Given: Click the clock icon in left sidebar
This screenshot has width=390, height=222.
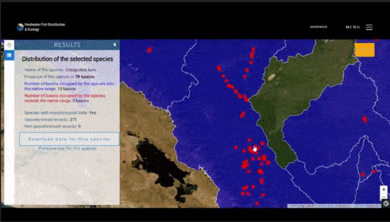Looking at the screenshot, I should (x=9, y=45).
